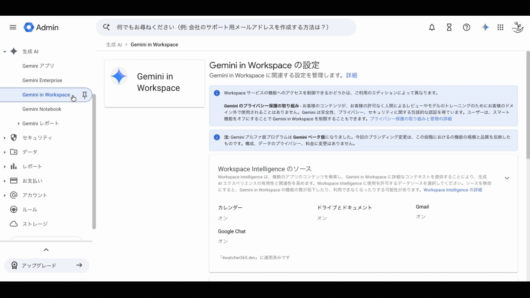Click the 詳細 link beside the settings description
The image size is (530, 298).
click(352, 75)
